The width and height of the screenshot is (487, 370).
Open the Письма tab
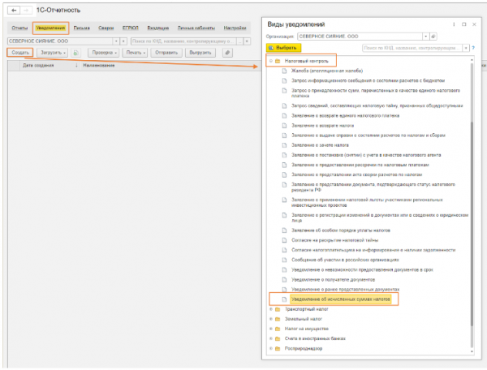click(81, 28)
